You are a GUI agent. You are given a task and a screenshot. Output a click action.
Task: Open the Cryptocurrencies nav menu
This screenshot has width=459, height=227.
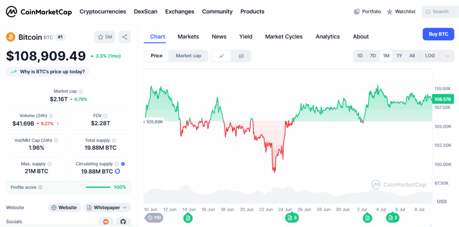click(103, 12)
